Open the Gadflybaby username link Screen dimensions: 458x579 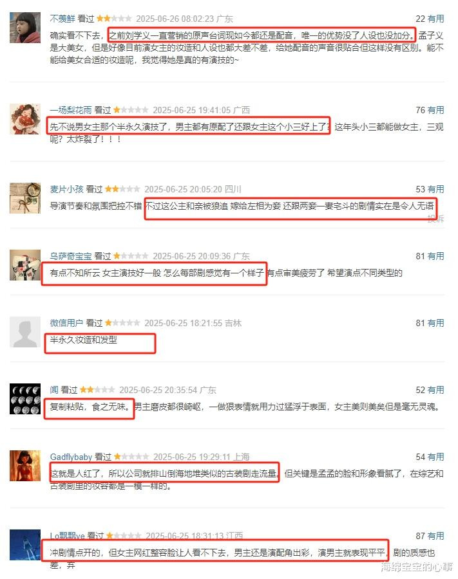[x=71, y=457]
